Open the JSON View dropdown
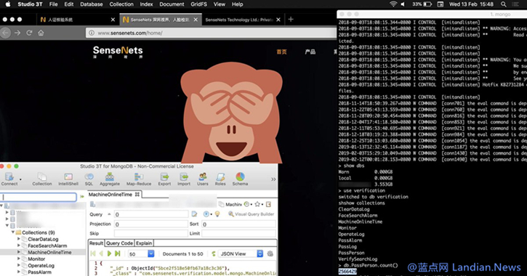 click(241, 253)
